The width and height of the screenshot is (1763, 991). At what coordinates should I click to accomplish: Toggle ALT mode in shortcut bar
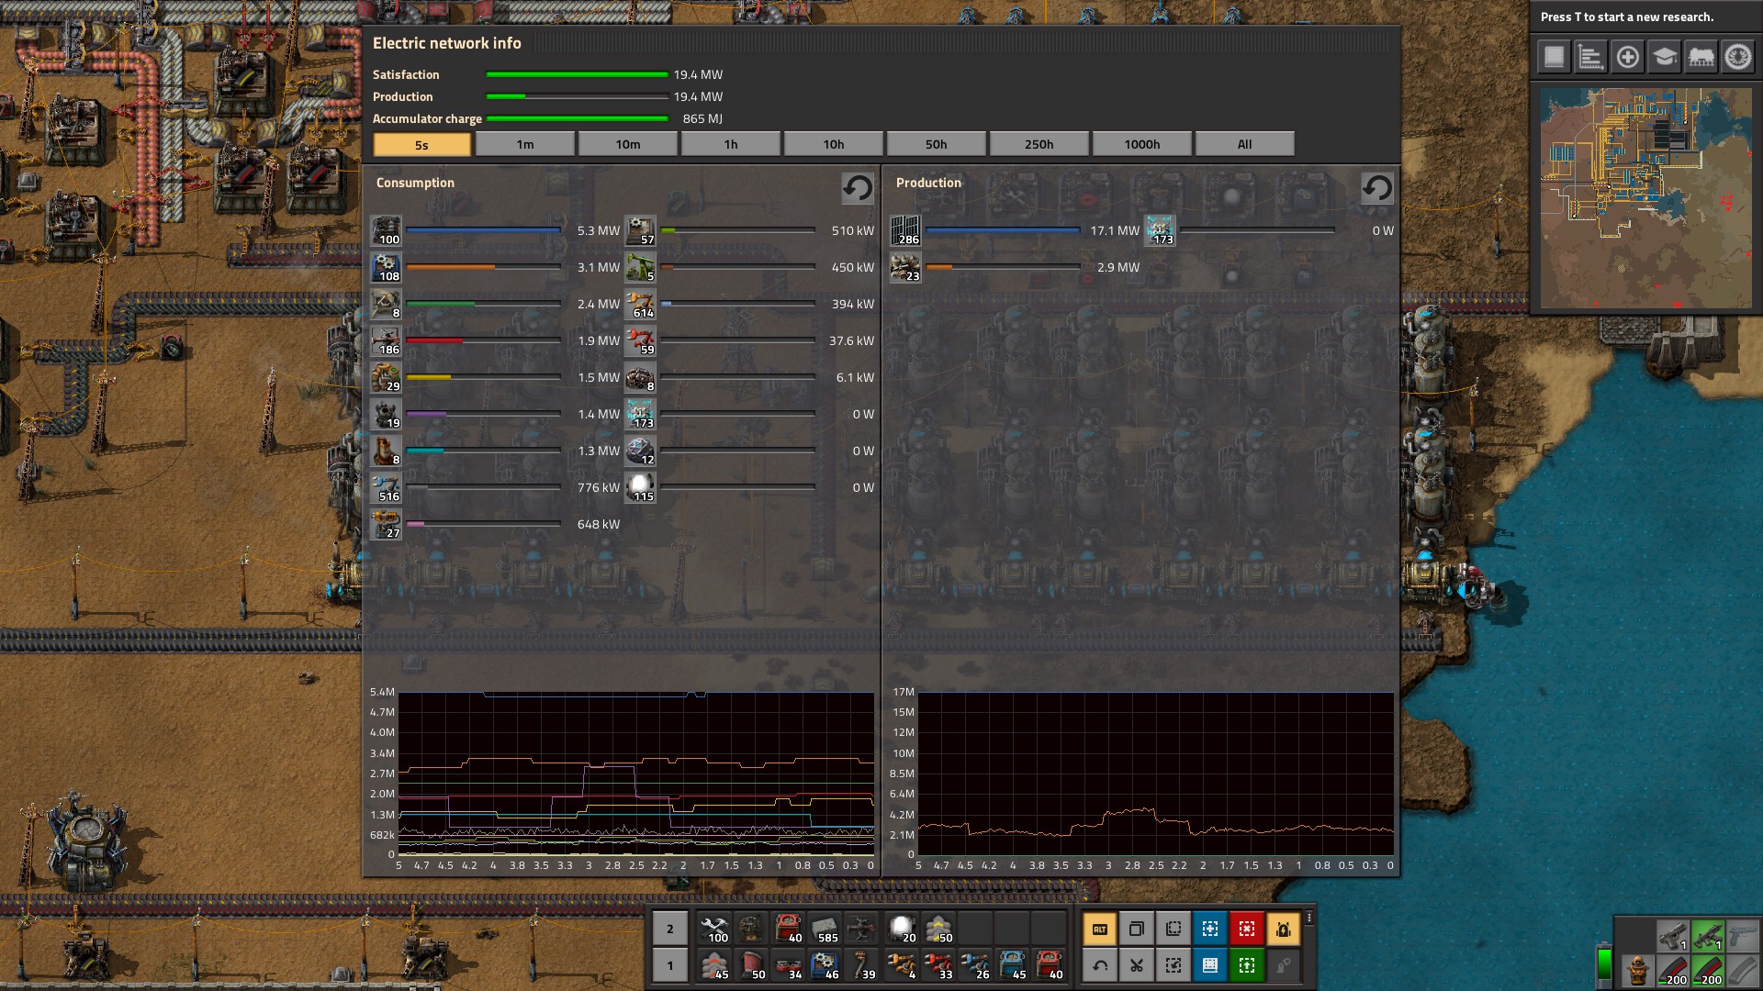(1099, 929)
